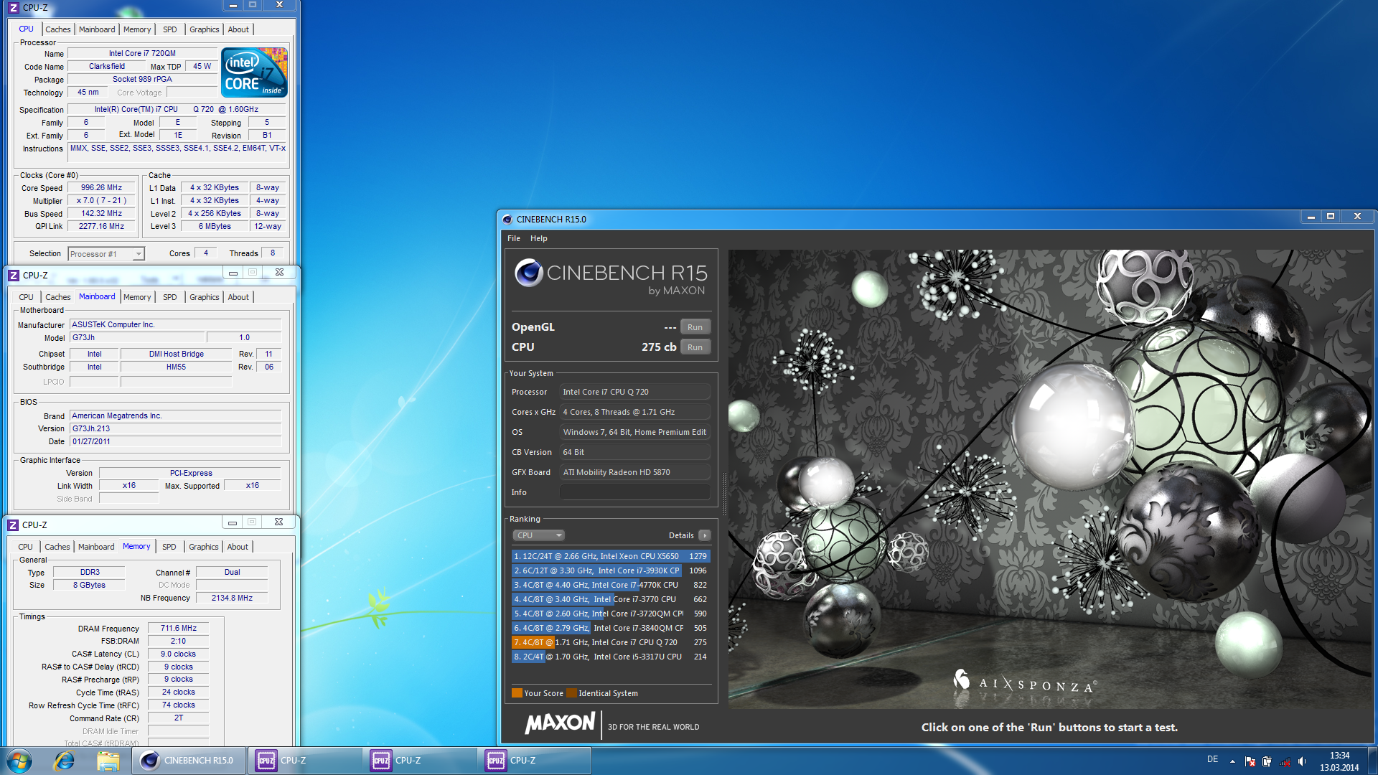1378x775 pixels.
Task: Select ranking row 4 i7-3770
Action: pyautogui.click(x=611, y=599)
